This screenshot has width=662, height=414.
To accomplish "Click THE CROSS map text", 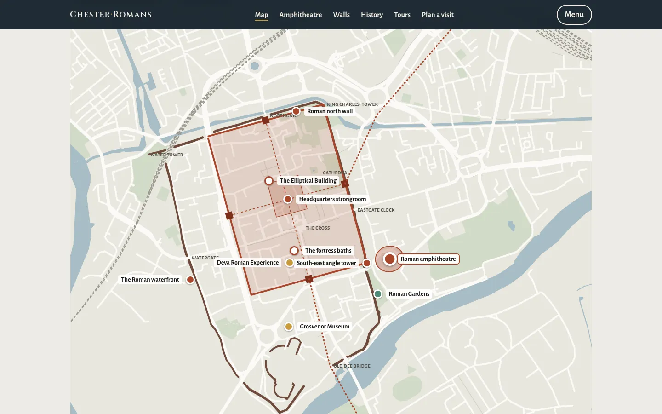I will coord(318,228).
